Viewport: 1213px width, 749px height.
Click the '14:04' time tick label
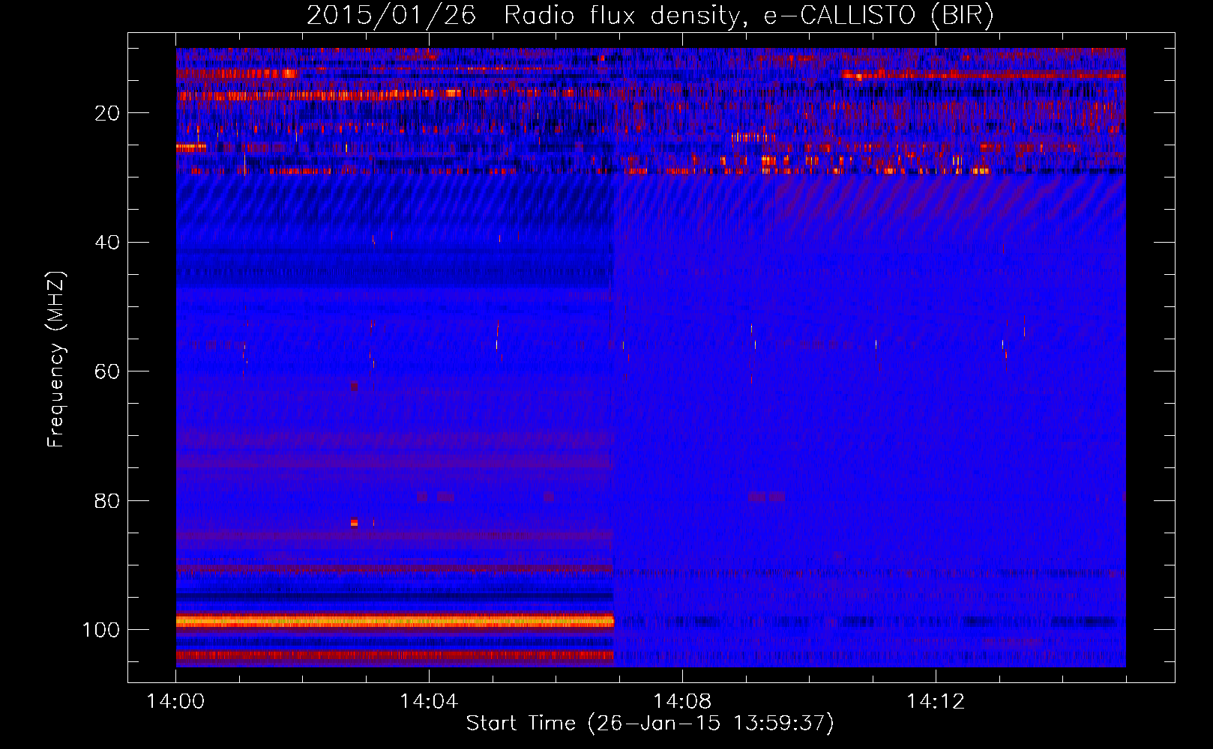pos(429,702)
